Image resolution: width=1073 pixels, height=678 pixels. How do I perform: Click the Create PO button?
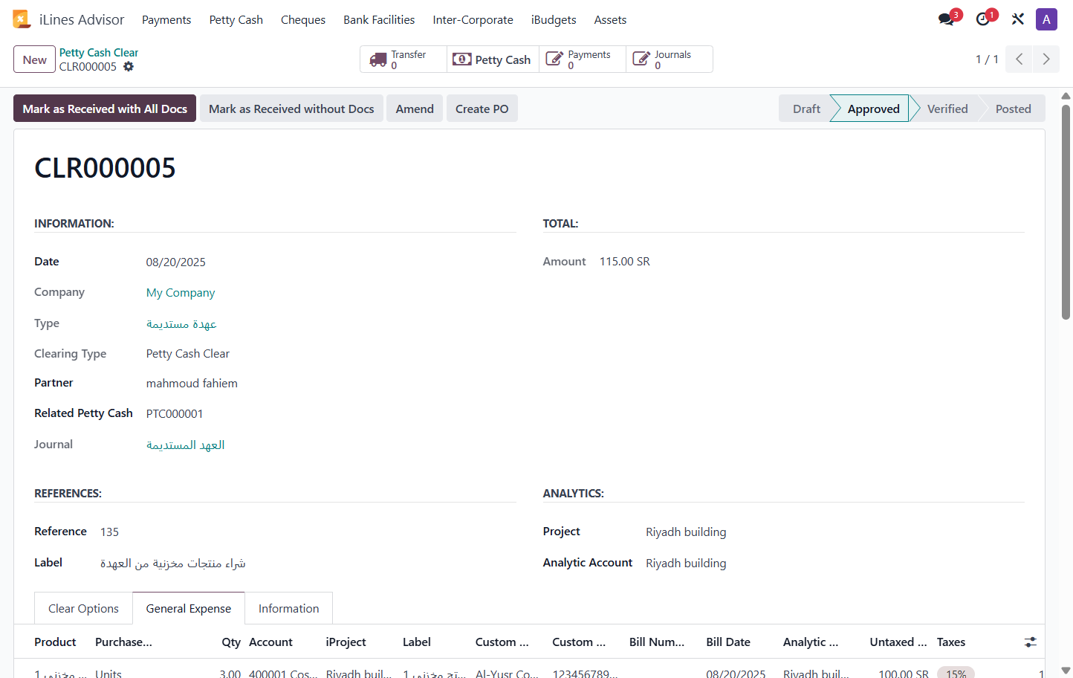click(x=482, y=109)
